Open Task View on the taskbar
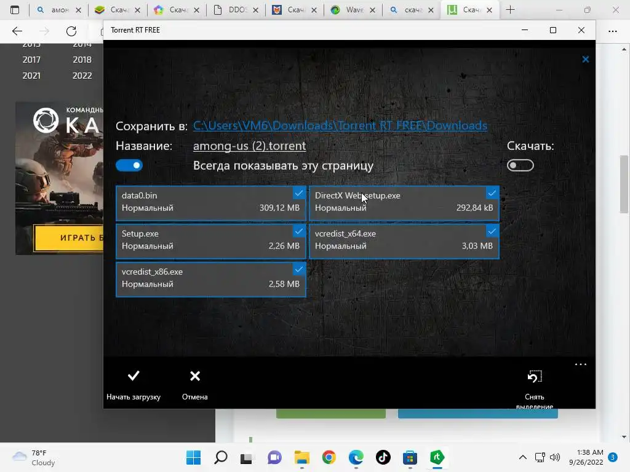 point(246,457)
